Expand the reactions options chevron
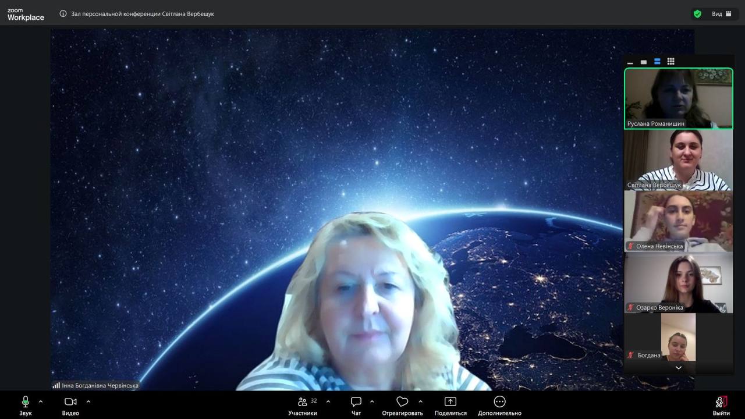745x419 pixels. point(420,402)
